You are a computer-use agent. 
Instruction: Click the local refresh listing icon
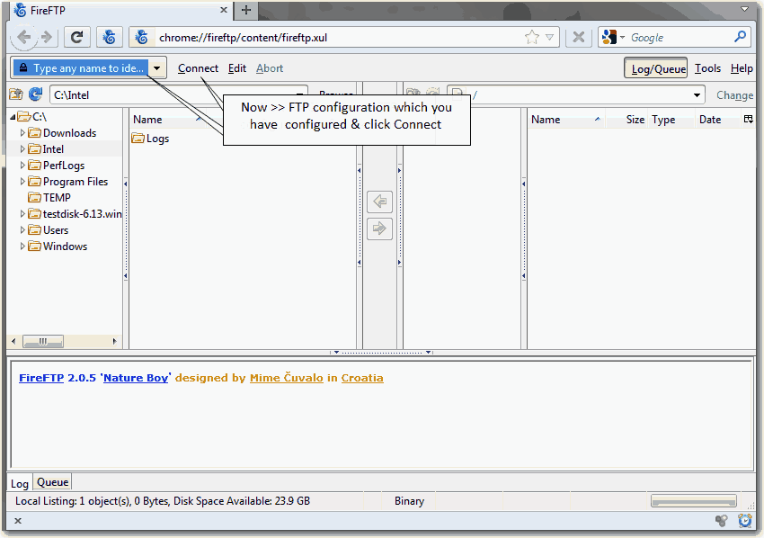click(35, 94)
